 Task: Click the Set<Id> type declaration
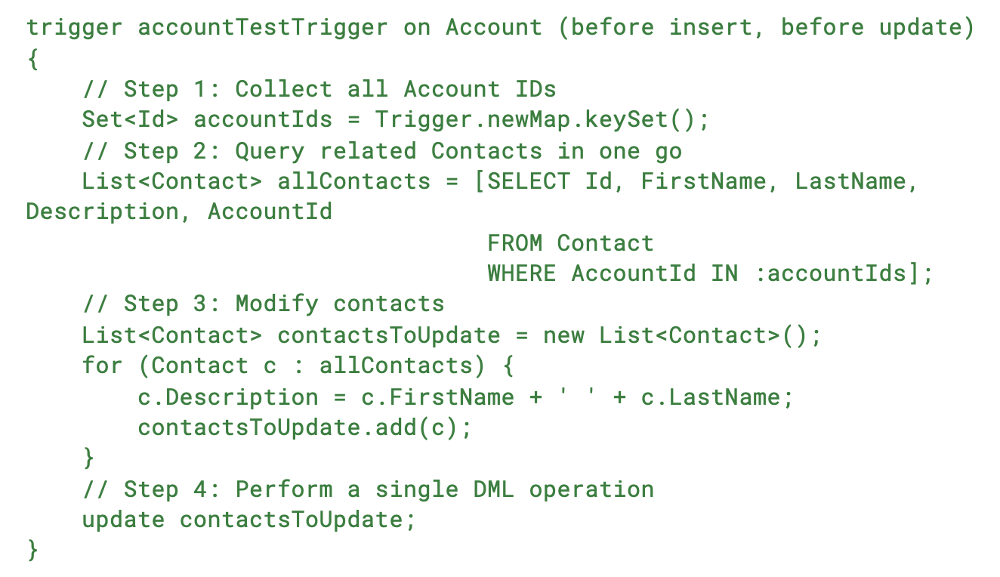130,120
